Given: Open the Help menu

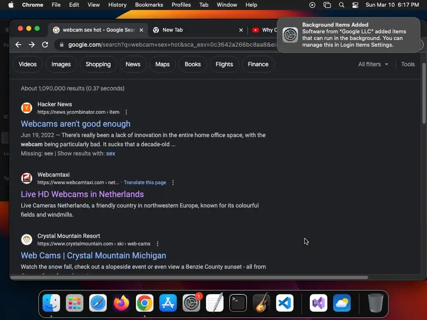Looking at the screenshot, I should (251, 5).
